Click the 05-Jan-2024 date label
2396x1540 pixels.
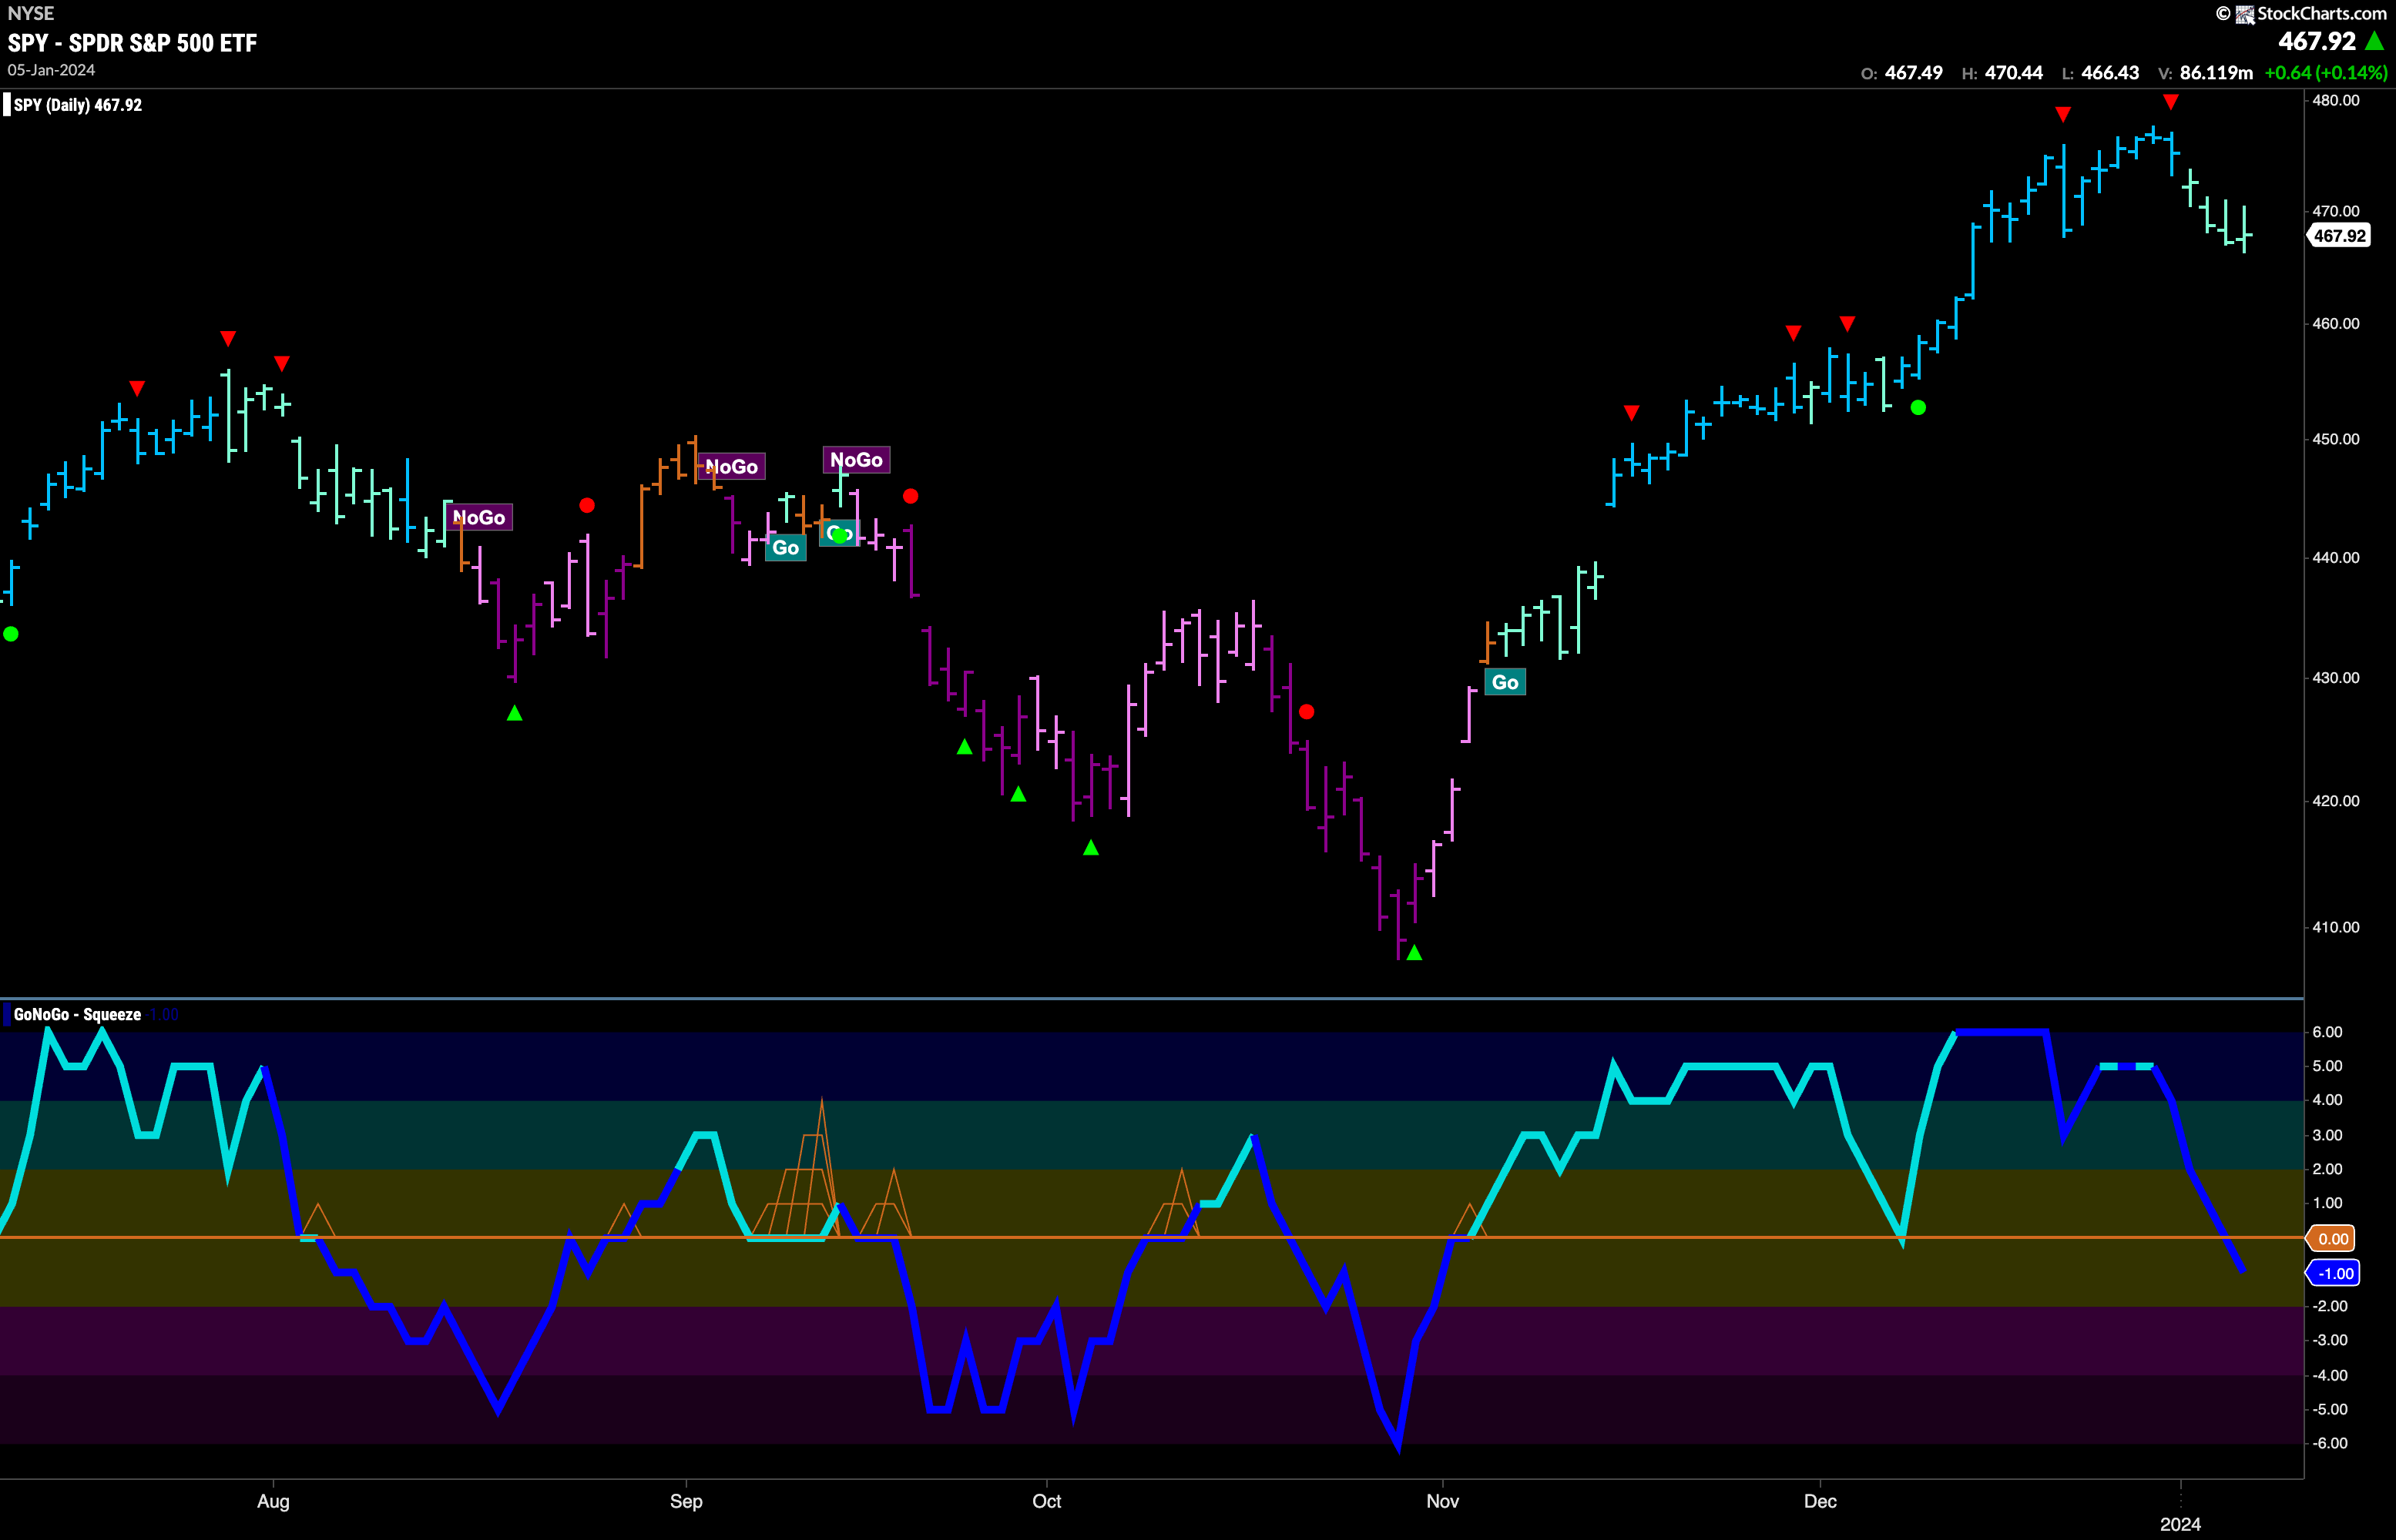coord(51,70)
